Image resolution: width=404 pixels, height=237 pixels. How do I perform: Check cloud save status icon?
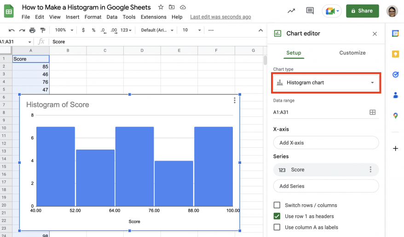tap(183, 7)
